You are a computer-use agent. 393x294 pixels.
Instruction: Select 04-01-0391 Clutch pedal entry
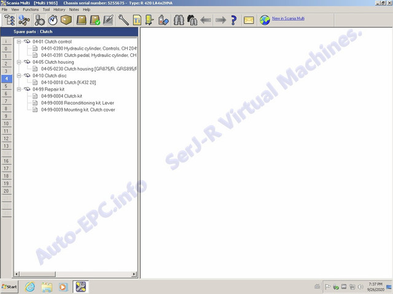pyautogui.click(x=89, y=55)
